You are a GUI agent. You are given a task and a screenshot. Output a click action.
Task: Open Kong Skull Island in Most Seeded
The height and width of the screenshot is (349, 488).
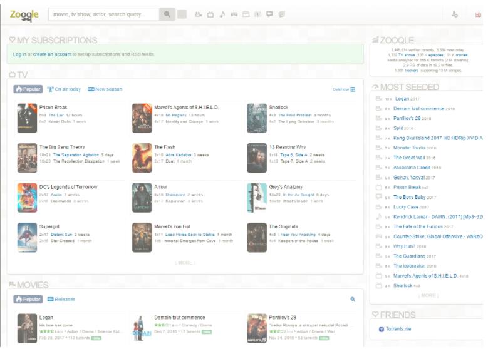pos(438,138)
